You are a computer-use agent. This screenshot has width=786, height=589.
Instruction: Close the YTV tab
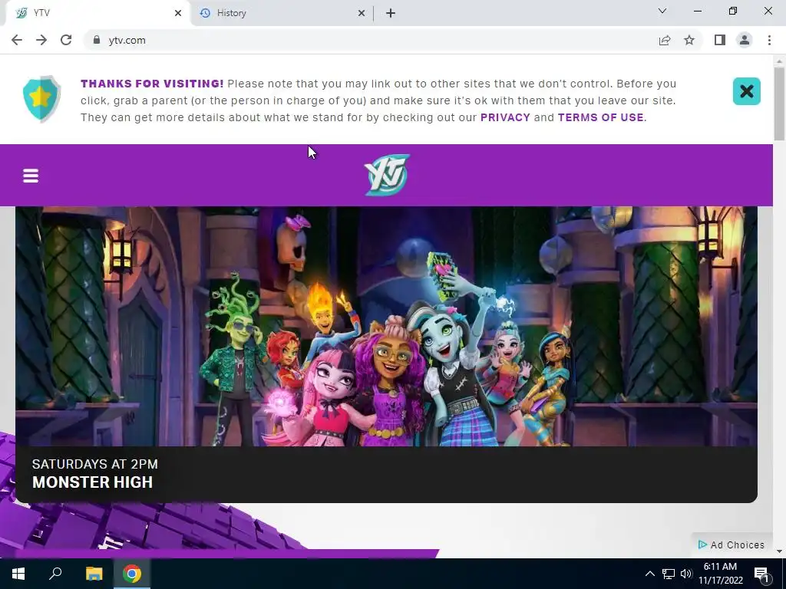tap(178, 13)
